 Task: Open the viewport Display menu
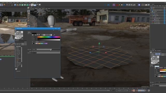point(40,9)
